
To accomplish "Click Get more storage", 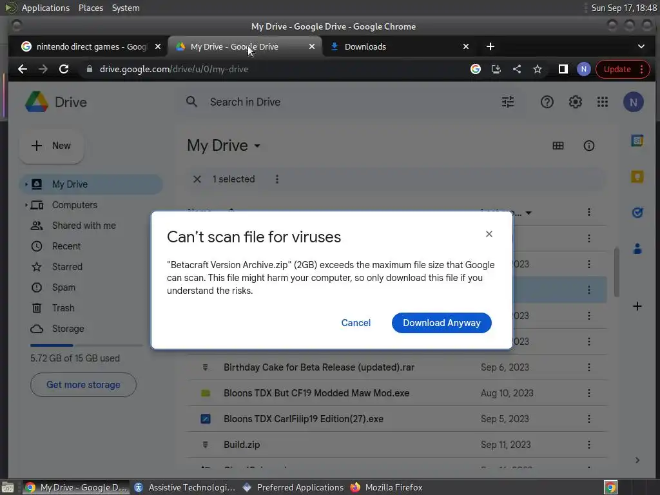I will (83, 385).
